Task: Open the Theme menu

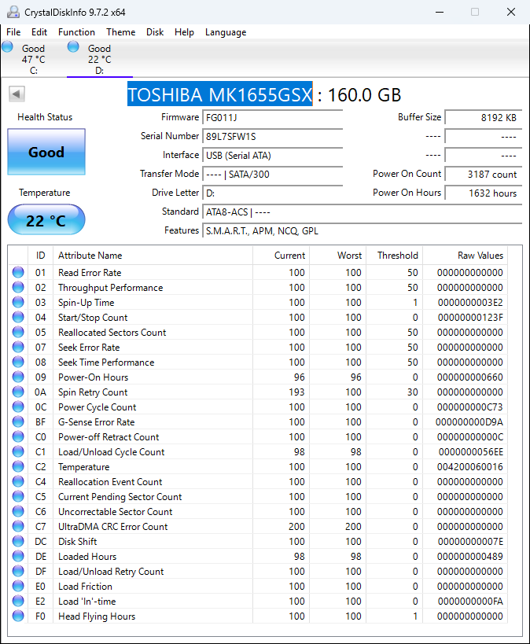Action: (121, 32)
